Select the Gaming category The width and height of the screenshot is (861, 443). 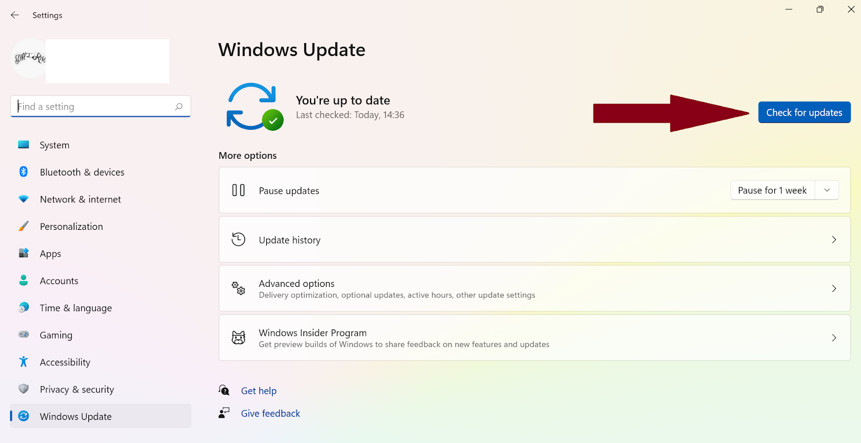coord(101,335)
